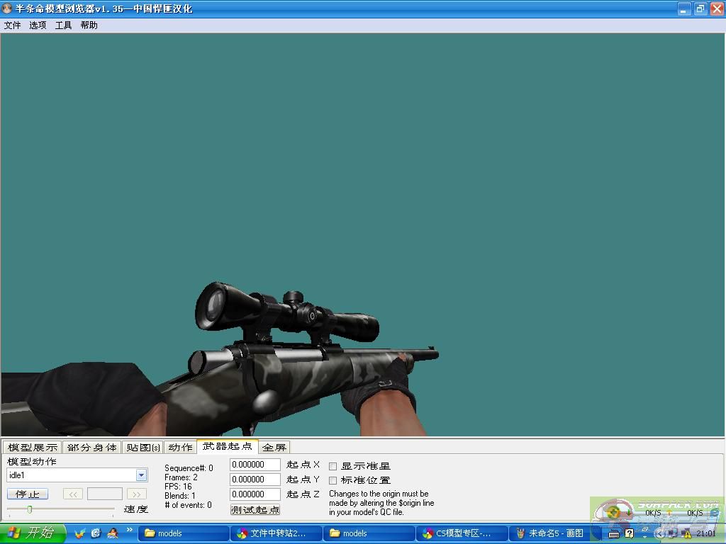The height and width of the screenshot is (544, 726).
Task: Open the 工具 menu
Action: (63, 25)
